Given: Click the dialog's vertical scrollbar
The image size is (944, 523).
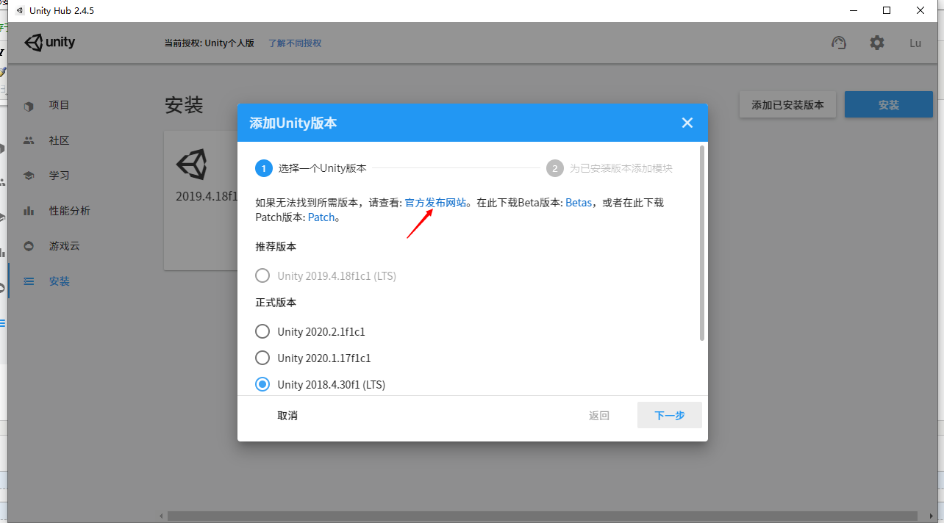Looking at the screenshot, I should [x=702, y=242].
